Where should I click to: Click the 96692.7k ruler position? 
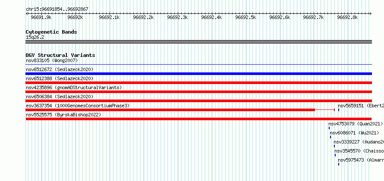[314, 17]
